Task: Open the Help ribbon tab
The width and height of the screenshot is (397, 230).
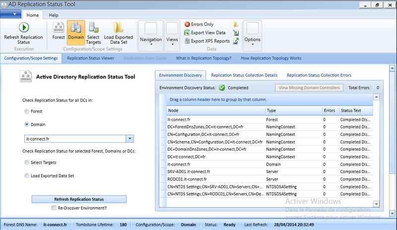Action: 53,15
